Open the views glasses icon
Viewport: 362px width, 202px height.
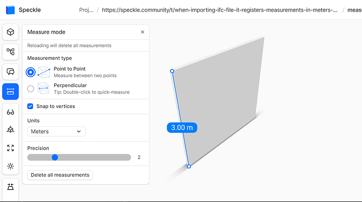tap(10, 112)
